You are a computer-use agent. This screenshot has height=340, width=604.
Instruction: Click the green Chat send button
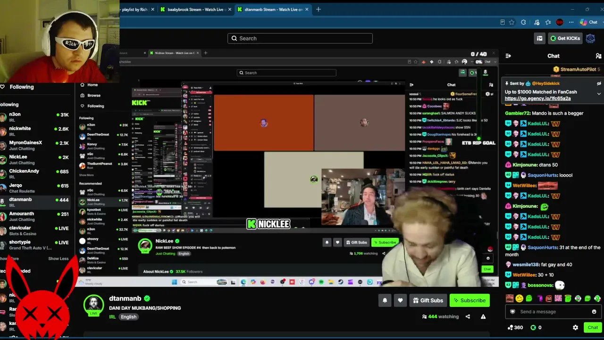pyautogui.click(x=593, y=327)
